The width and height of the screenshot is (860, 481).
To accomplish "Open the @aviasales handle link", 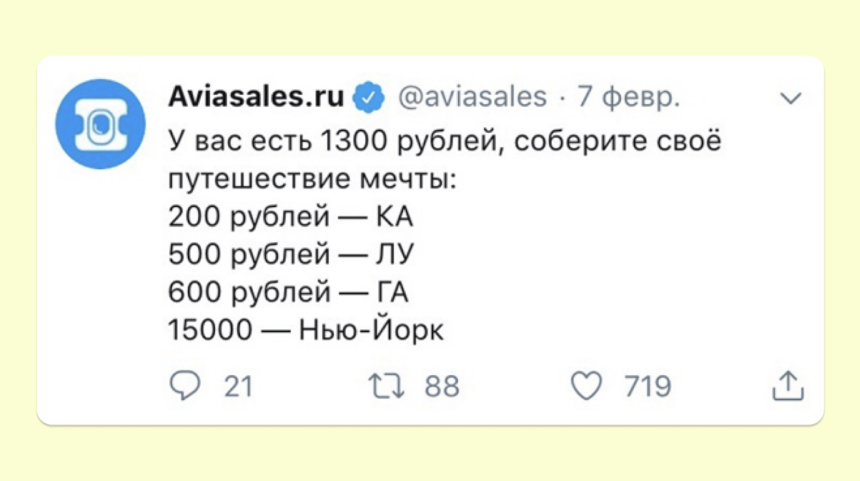I will coord(472,96).
